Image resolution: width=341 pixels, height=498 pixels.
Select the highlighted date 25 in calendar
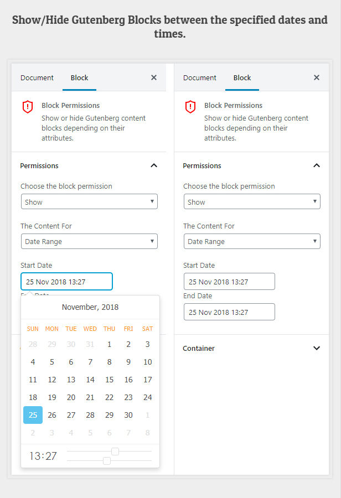click(33, 415)
